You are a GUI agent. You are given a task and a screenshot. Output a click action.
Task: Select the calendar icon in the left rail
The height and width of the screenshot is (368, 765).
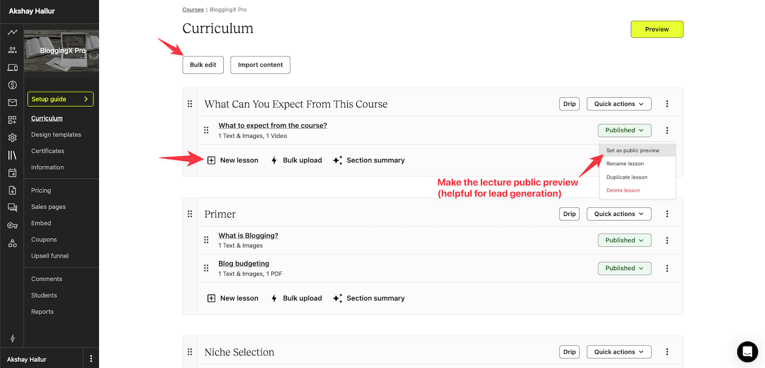(x=12, y=172)
